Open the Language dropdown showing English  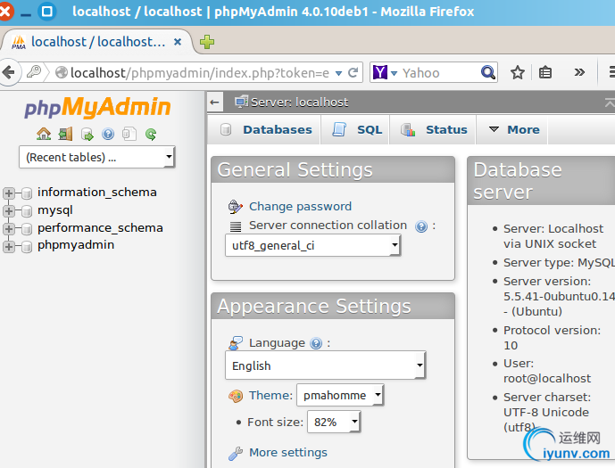[325, 365]
